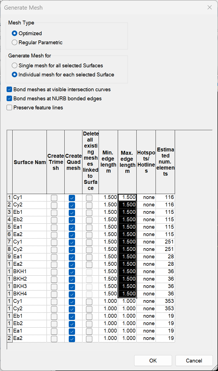This screenshot has height=371, width=218.
Task: Select Single mesh for all selected Surfaces
Action: pos(15,66)
